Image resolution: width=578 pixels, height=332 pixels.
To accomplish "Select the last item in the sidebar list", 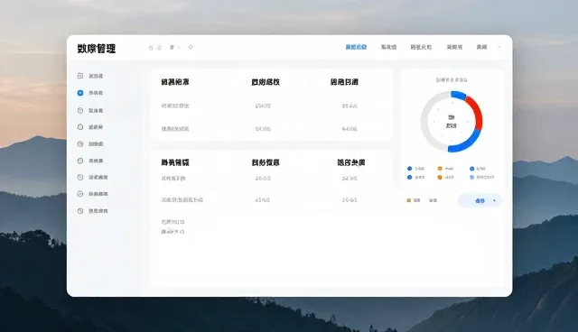I will click(92, 211).
